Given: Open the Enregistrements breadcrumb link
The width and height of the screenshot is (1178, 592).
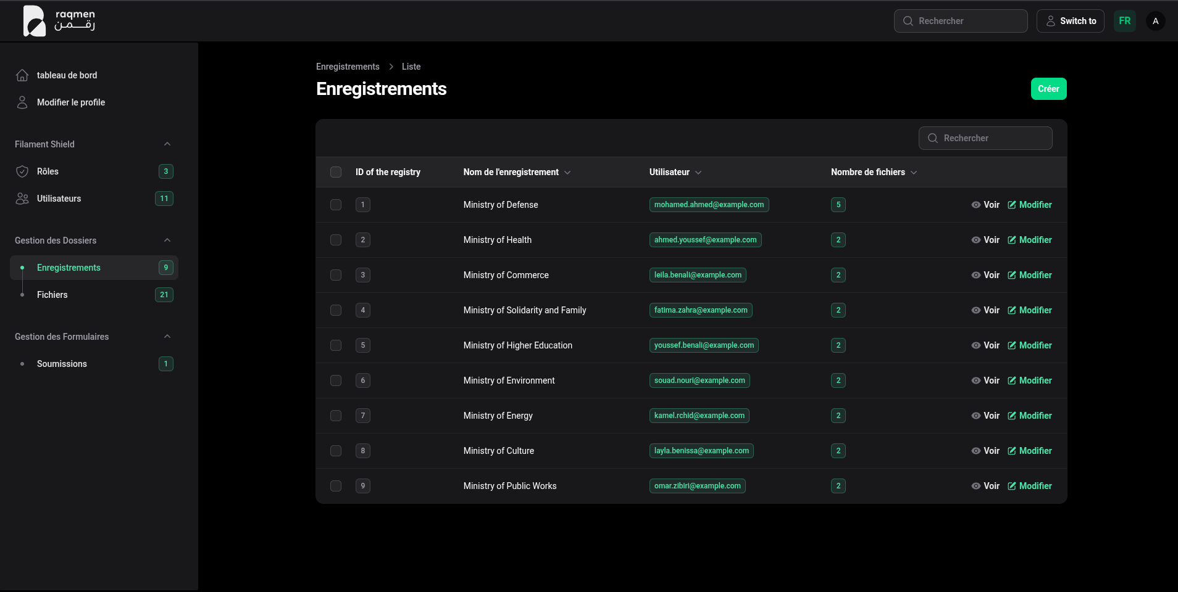Looking at the screenshot, I should [x=348, y=66].
